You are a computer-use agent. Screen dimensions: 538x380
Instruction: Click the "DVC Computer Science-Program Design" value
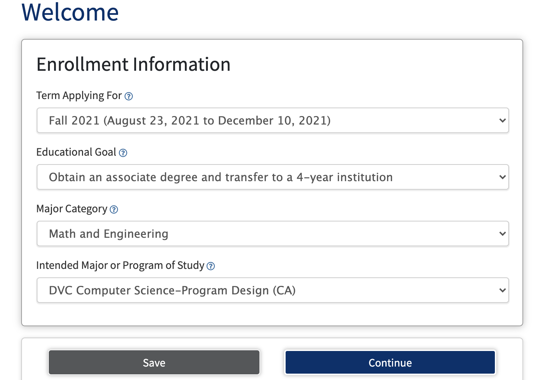[x=172, y=290]
